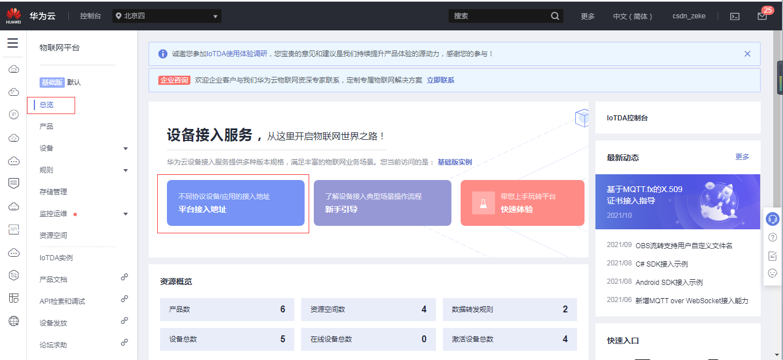Click the 在线设备总数 stat tile
The height and width of the screenshot is (360, 783).
368,339
